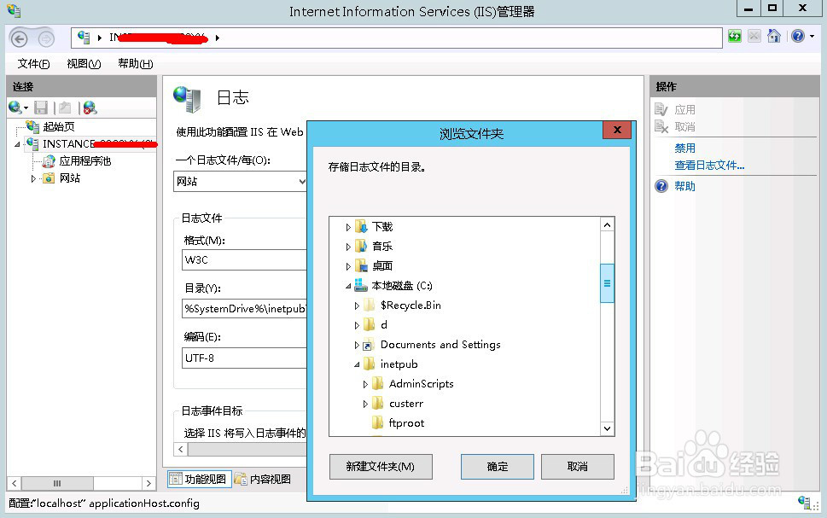The image size is (827, 518).
Task: Select the 下载 downloads folder
Action: tap(382, 227)
